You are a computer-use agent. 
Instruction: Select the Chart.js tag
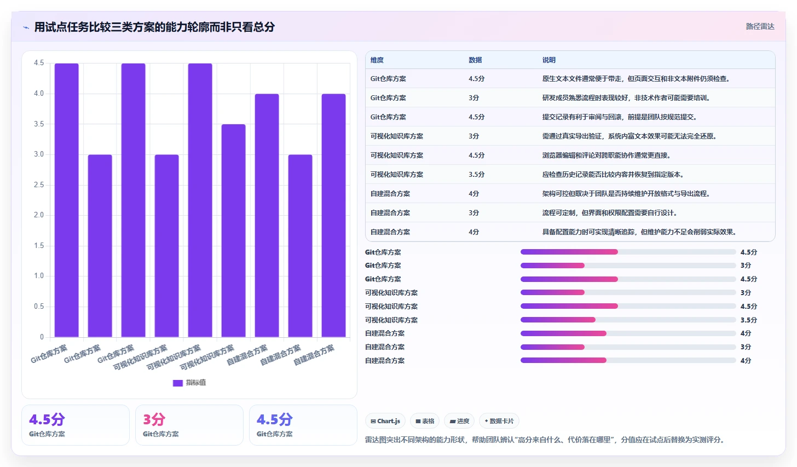tap(385, 421)
